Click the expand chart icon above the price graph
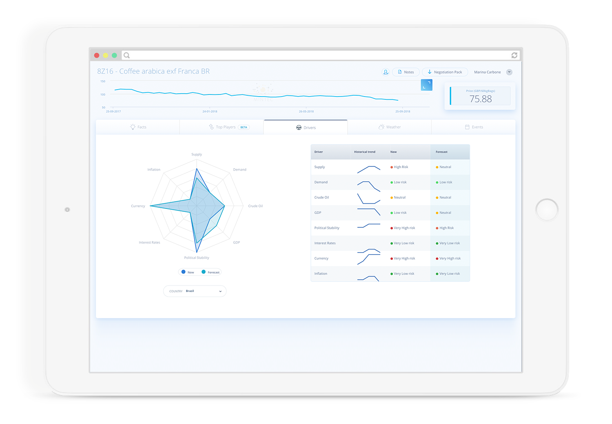612x424 pixels. pyautogui.click(x=427, y=85)
